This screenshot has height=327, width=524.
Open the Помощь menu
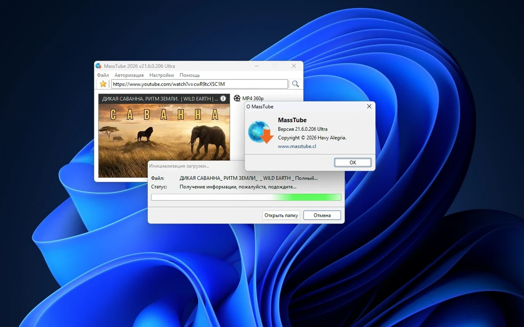point(190,75)
